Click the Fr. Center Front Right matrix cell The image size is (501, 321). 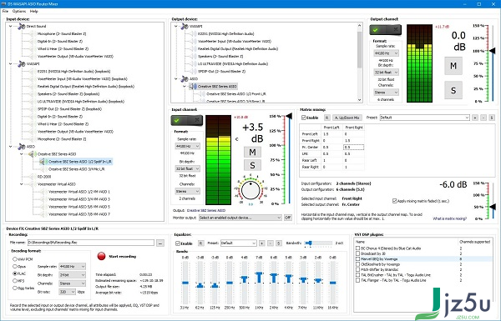(x=353, y=147)
